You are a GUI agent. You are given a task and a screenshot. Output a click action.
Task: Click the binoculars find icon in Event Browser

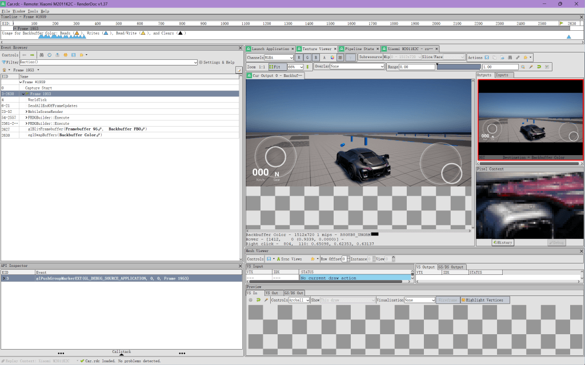pos(42,55)
